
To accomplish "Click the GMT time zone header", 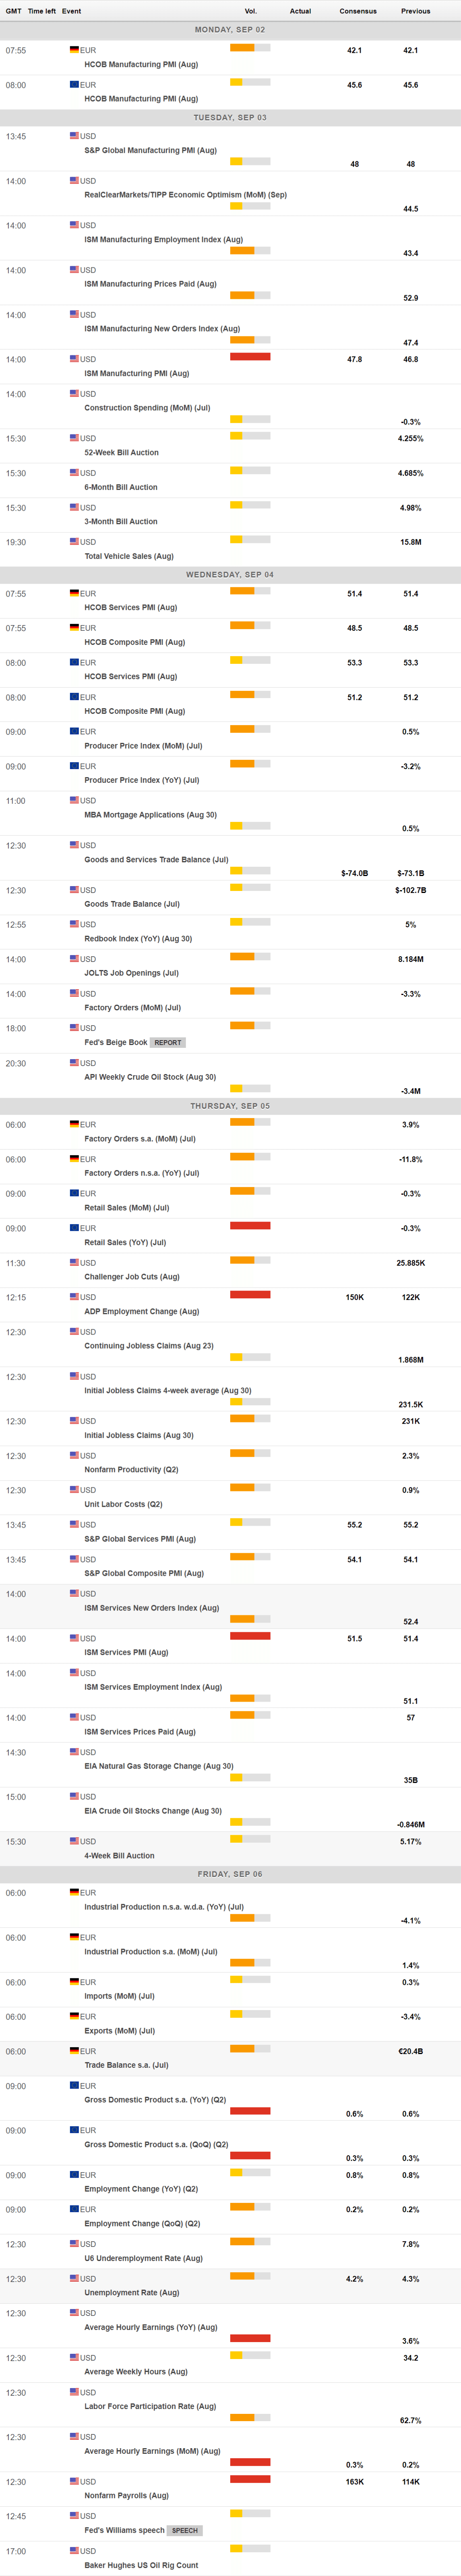I will 13,11.
